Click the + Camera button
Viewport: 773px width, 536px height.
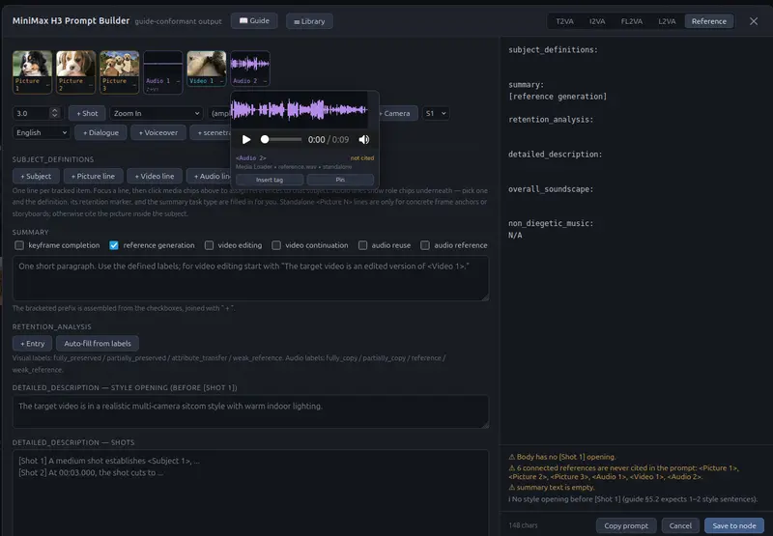point(398,113)
